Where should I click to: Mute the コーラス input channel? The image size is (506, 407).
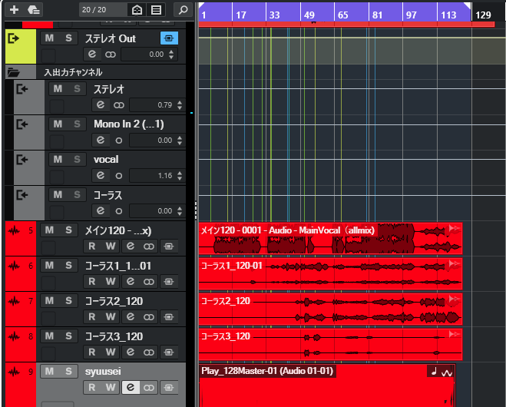coord(58,194)
